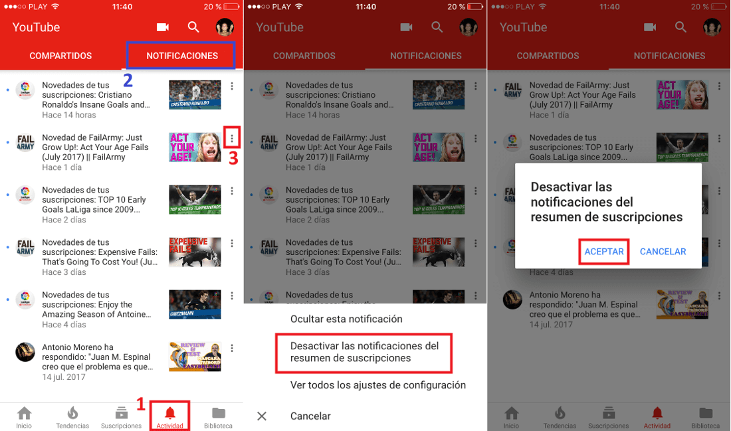The image size is (731, 431).
Task: Open TOP 10 goles thumbnail in the left screen
Action: pos(195,199)
